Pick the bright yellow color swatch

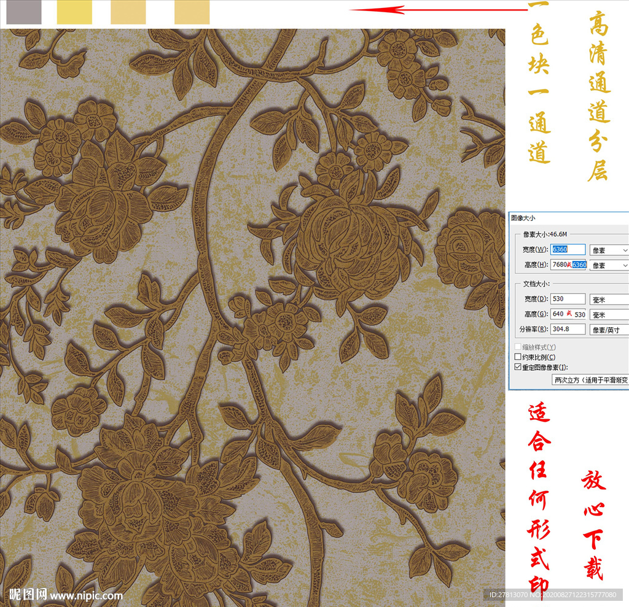pos(74,12)
